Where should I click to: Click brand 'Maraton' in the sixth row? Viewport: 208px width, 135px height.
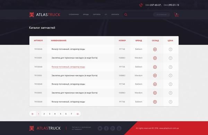pos(139,93)
